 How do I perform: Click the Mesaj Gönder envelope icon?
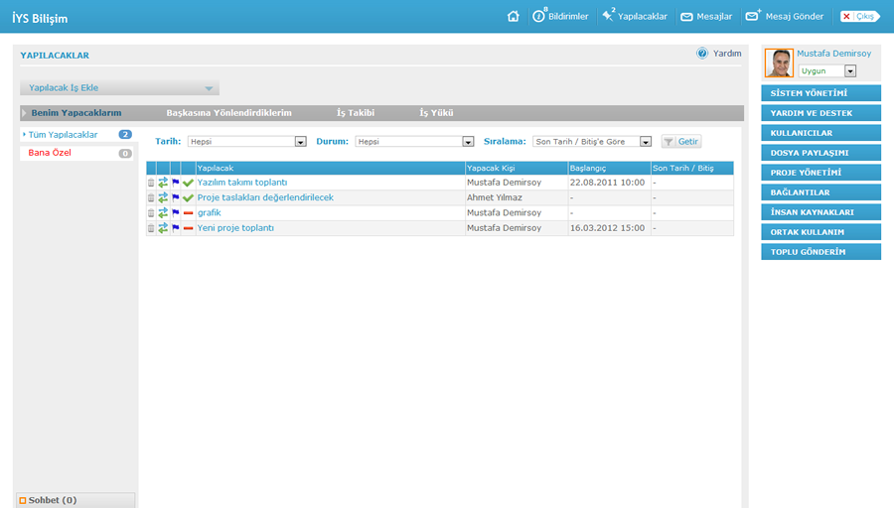[x=753, y=16]
